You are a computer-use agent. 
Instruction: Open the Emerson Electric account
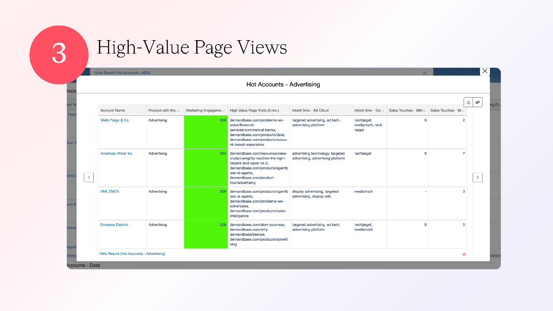[x=114, y=225]
